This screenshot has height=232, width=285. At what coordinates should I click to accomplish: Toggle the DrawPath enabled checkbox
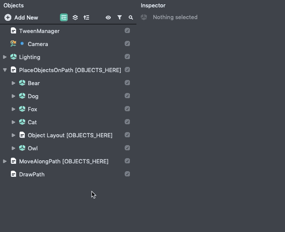[x=127, y=174]
